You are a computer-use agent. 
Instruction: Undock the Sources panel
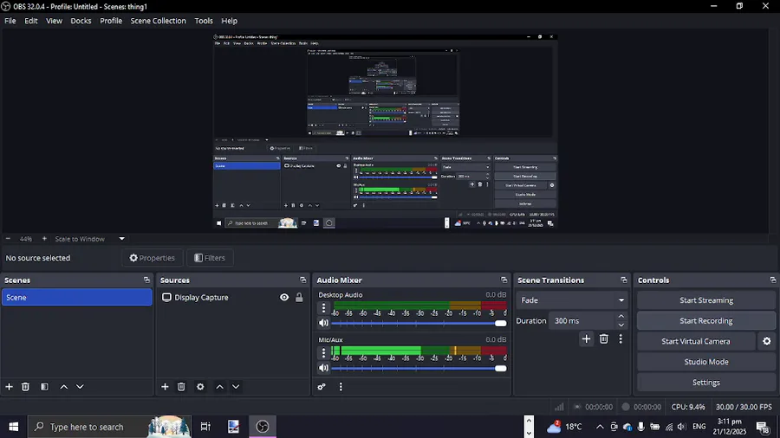pos(302,280)
